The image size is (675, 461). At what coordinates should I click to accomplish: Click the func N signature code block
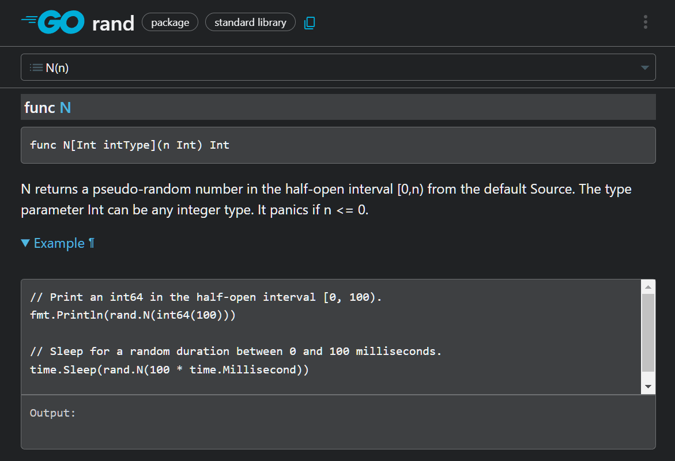338,145
